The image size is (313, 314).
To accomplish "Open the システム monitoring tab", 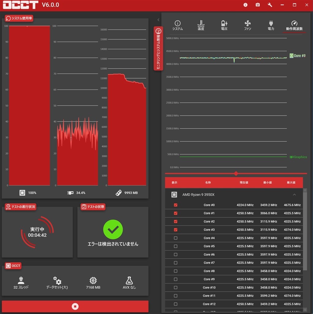I will 177,25.
